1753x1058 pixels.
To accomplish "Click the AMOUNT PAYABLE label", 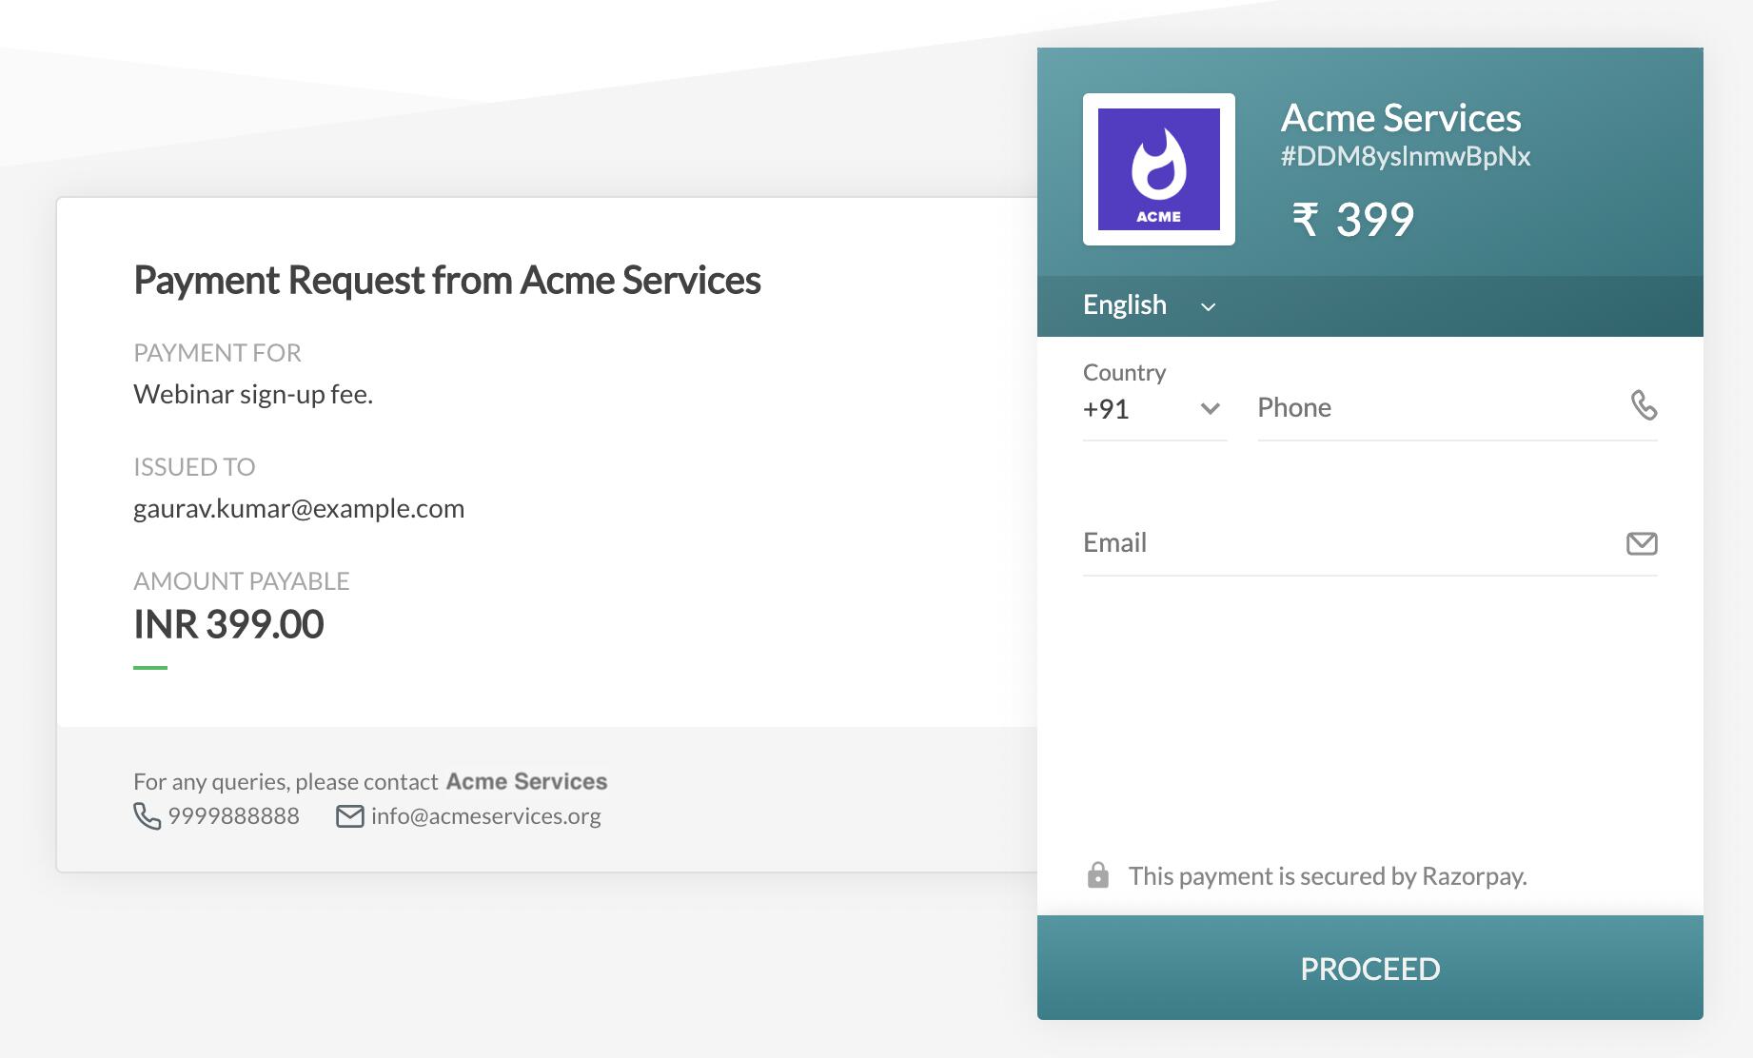I will [x=242, y=581].
